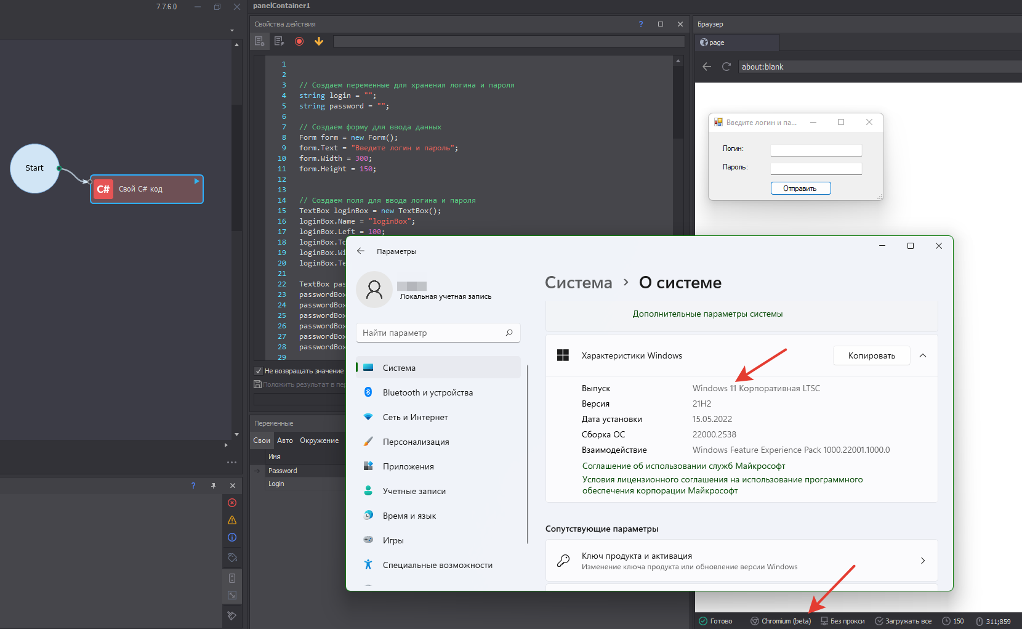Collapse the Характеристики Windows section
Image resolution: width=1022 pixels, height=629 pixels.
coord(923,355)
